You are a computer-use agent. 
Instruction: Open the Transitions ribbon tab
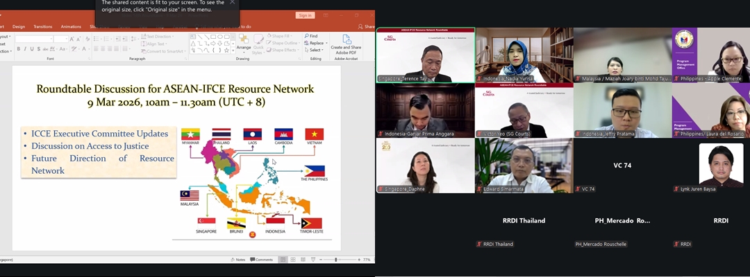[43, 27]
